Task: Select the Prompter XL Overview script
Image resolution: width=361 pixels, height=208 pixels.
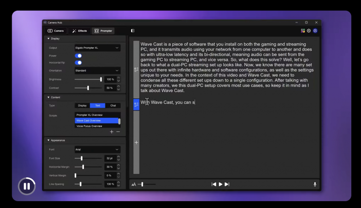Action: [96, 114]
